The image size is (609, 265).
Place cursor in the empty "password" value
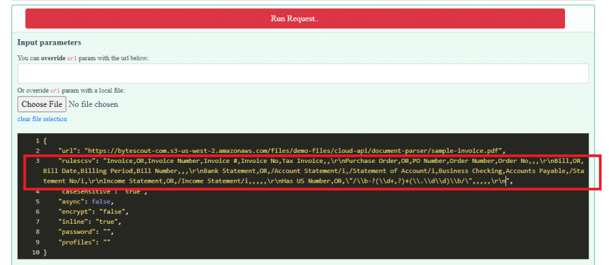coord(106,232)
